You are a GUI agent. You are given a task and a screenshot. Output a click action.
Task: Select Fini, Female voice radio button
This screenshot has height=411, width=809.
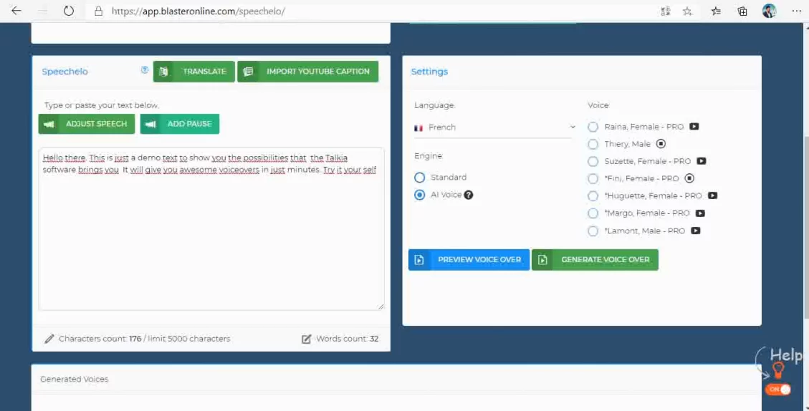(593, 178)
